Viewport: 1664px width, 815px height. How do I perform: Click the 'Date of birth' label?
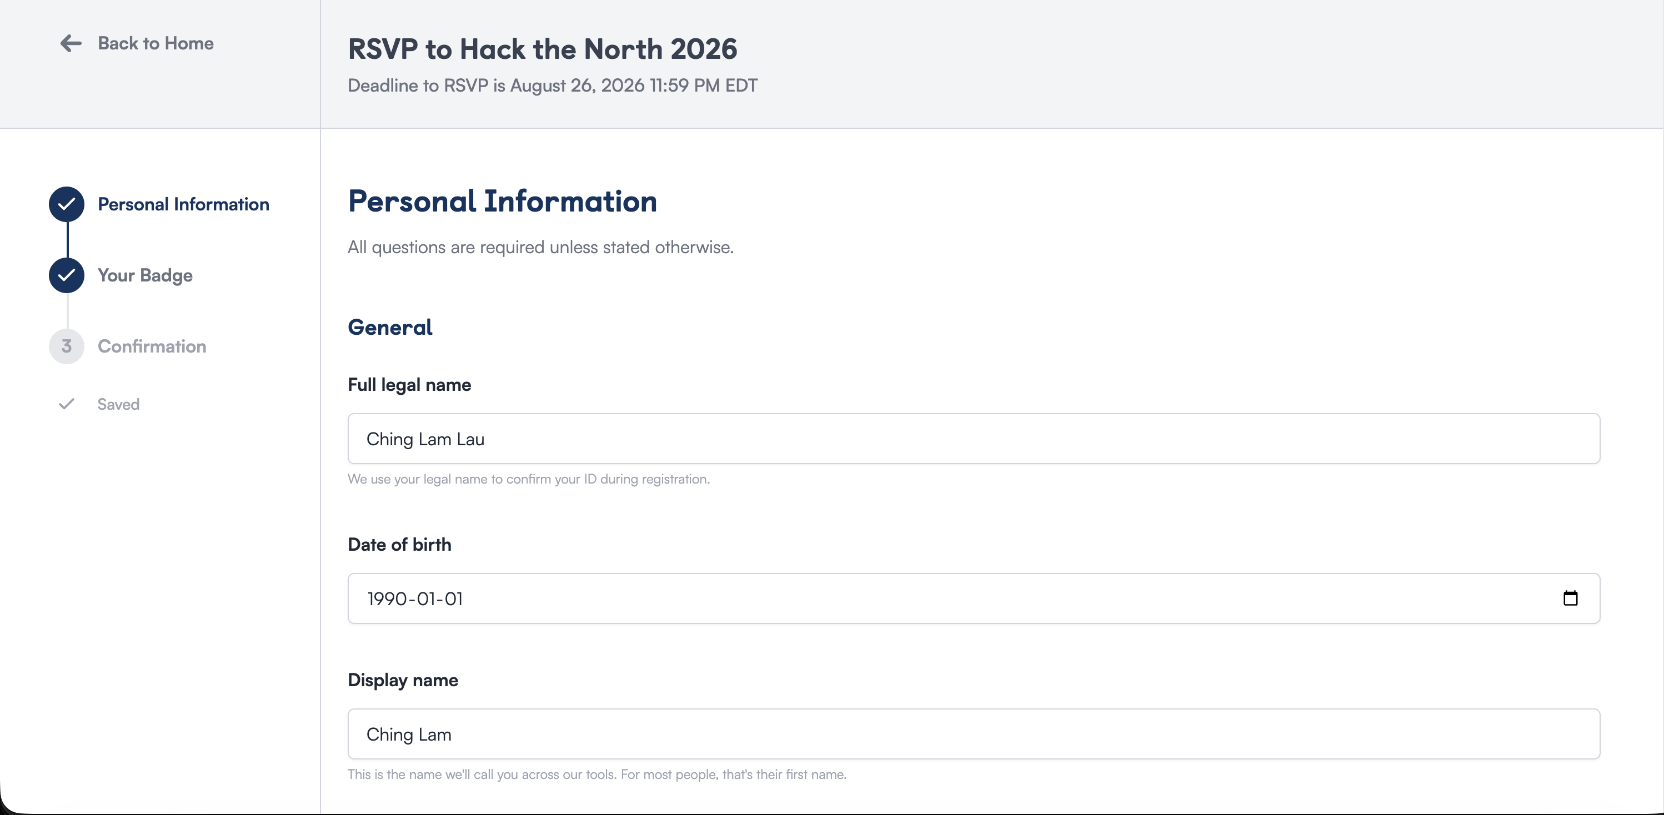(400, 545)
